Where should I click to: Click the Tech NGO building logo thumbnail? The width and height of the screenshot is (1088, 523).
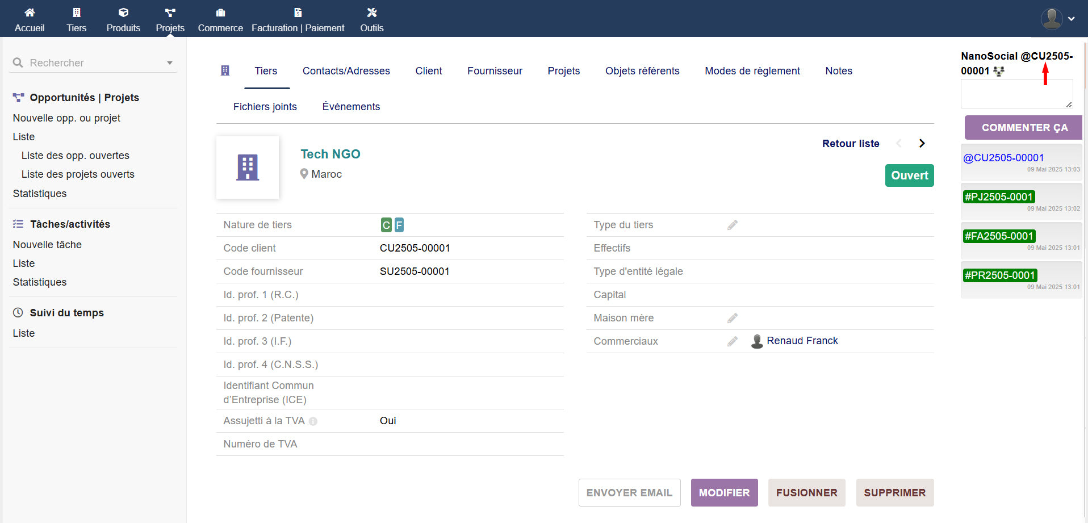point(248,168)
